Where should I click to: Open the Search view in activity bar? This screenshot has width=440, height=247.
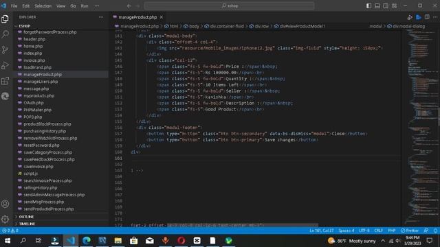[5, 34]
